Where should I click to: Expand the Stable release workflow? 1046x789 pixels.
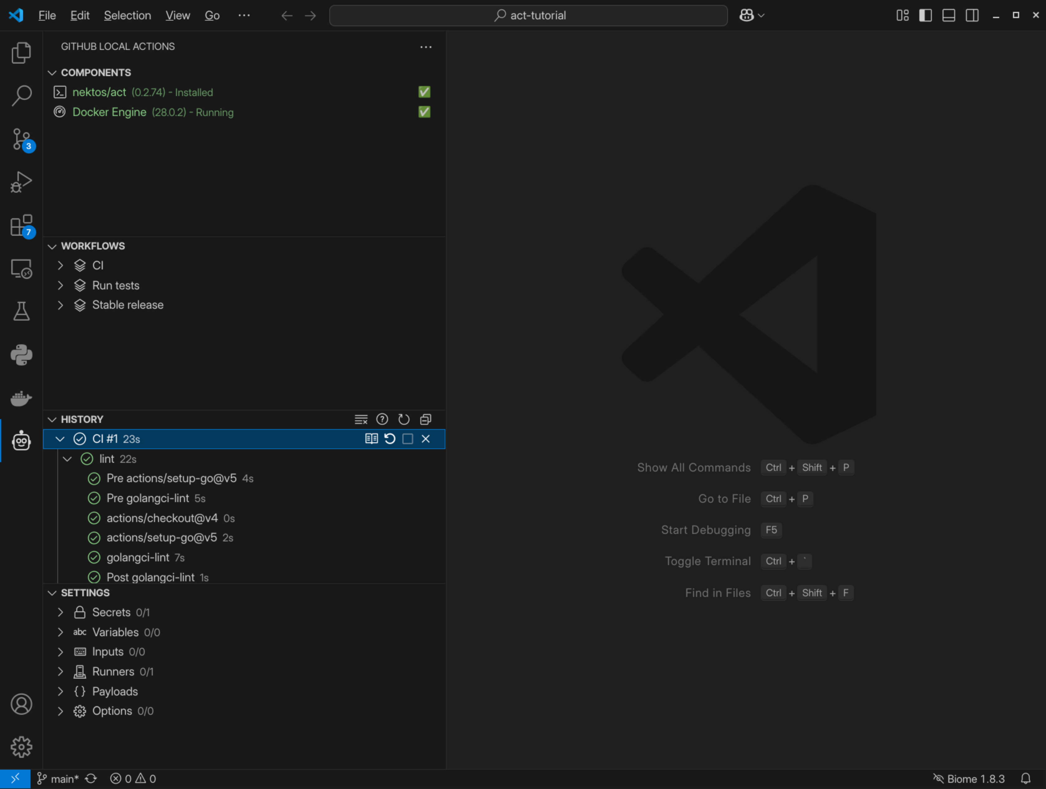tap(61, 305)
